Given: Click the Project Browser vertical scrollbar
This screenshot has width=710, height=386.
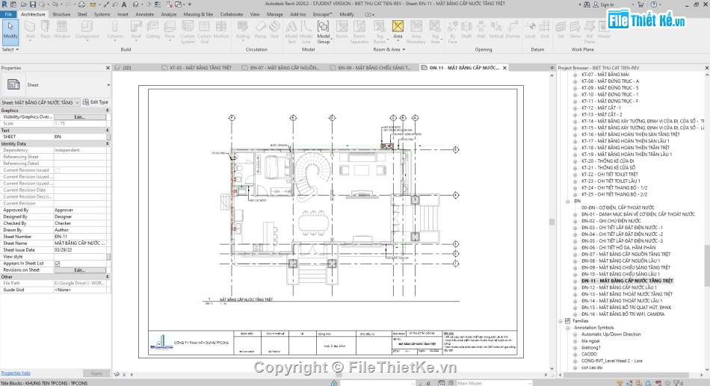Looking at the screenshot, I should pyautogui.click(x=707, y=266).
